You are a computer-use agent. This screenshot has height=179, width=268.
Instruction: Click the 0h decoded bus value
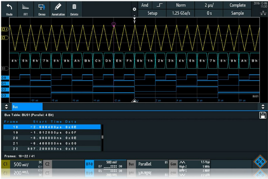[140, 61]
